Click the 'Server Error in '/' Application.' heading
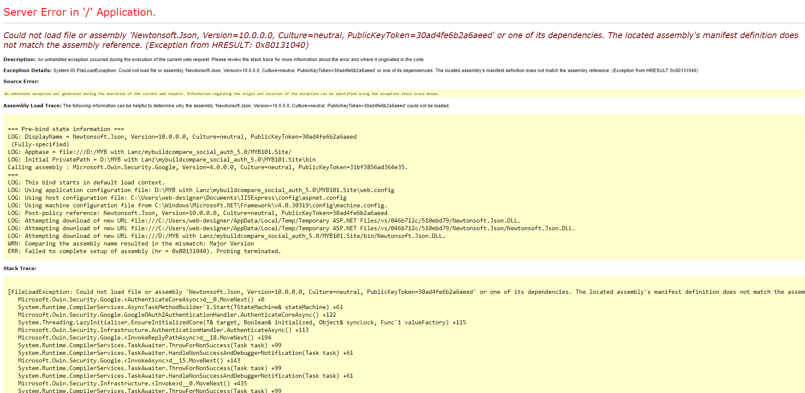 pos(79,12)
